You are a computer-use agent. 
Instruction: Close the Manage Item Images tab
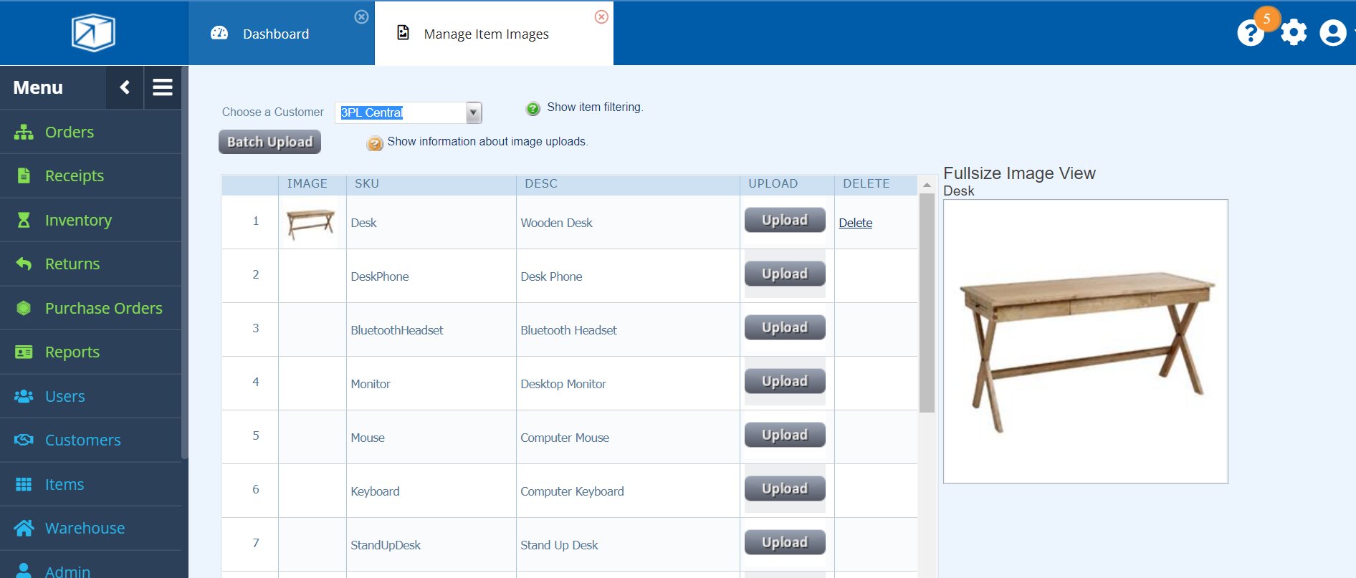coord(601,16)
